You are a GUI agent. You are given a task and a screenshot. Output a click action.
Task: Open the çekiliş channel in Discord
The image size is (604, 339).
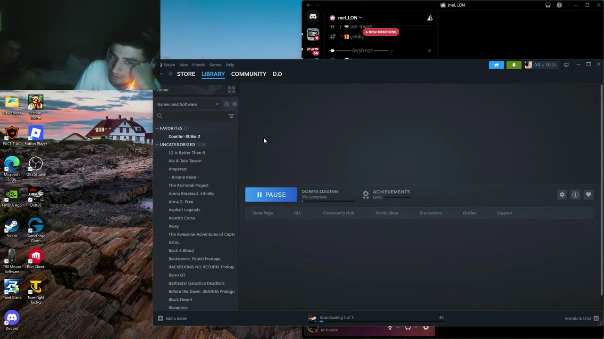tap(354, 37)
